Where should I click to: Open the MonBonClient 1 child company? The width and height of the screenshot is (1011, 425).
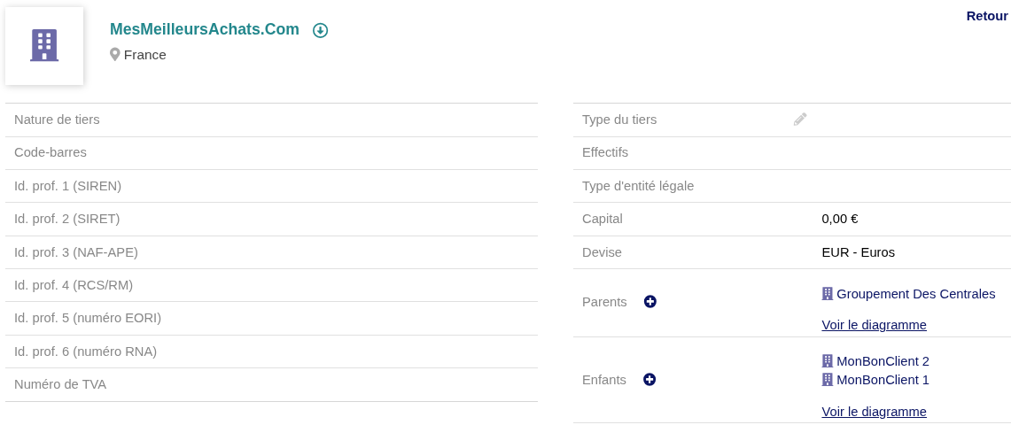pyautogui.click(x=883, y=380)
